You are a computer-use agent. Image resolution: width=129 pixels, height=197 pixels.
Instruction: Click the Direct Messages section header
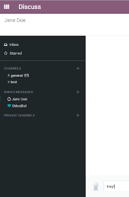(x=18, y=92)
